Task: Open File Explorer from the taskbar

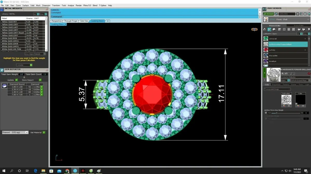Action: (43, 171)
